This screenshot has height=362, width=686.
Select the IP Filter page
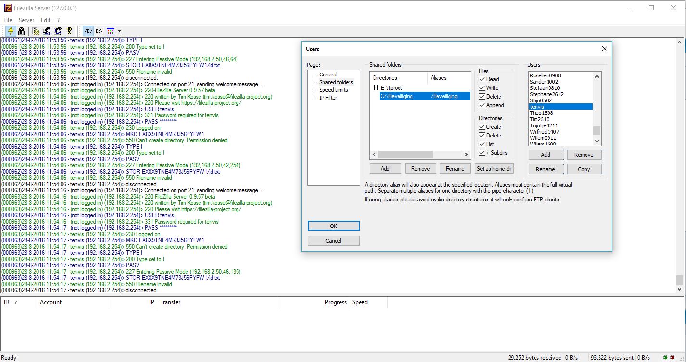(328, 98)
